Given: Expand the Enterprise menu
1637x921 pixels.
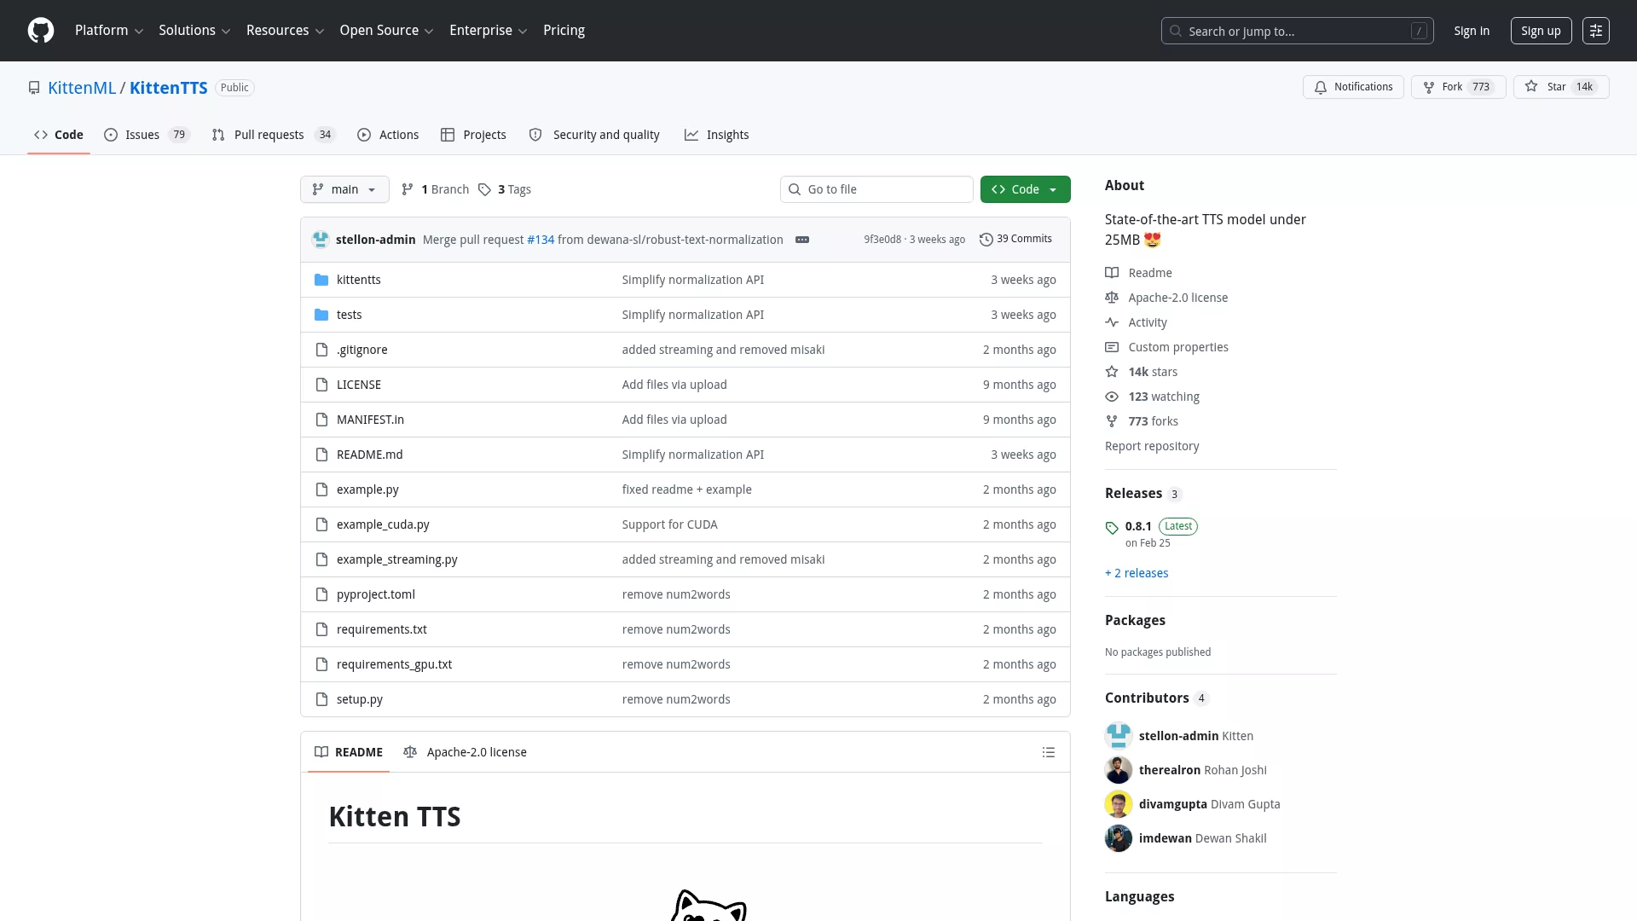Looking at the screenshot, I should click(488, 31).
